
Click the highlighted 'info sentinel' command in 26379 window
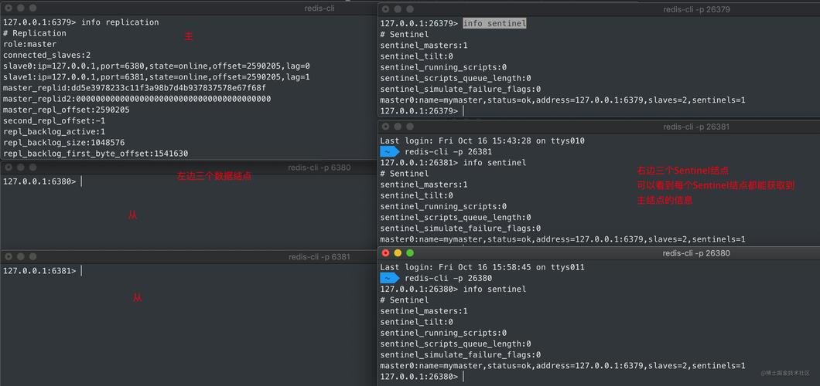pos(495,23)
